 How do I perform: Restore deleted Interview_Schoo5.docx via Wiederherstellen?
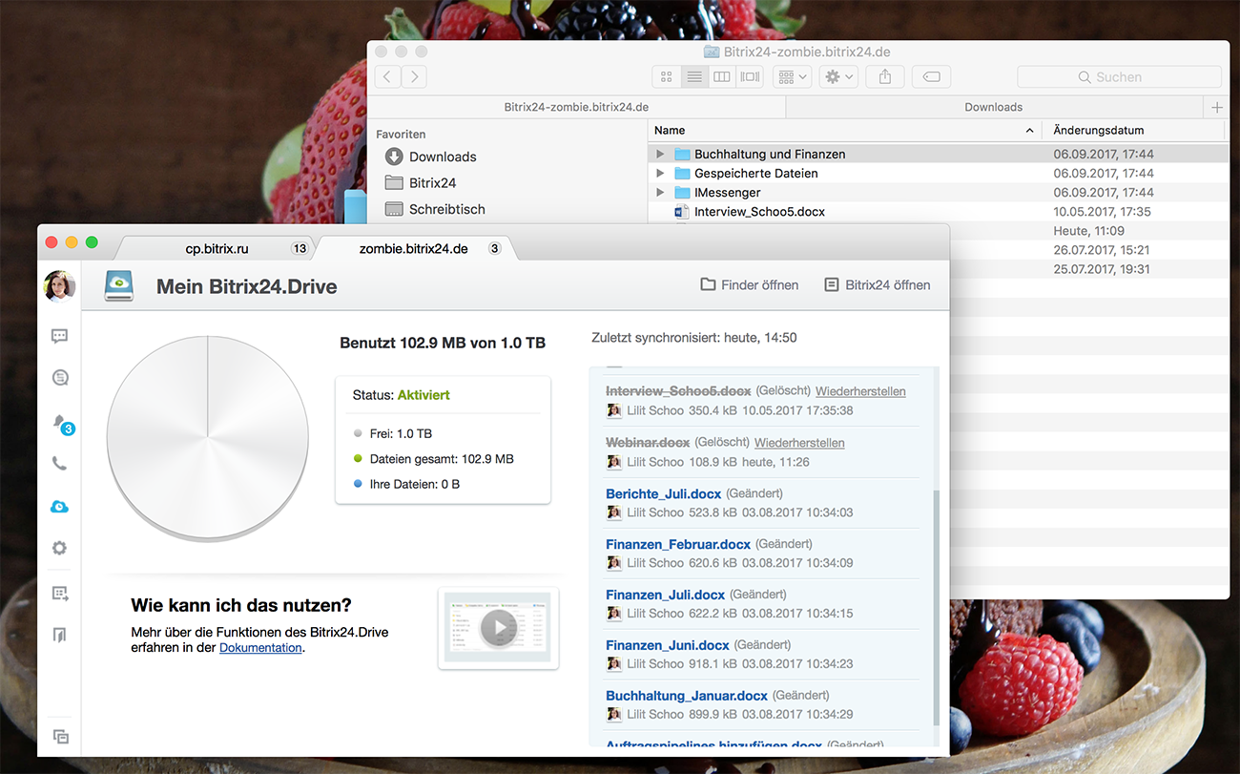pos(860,391)
